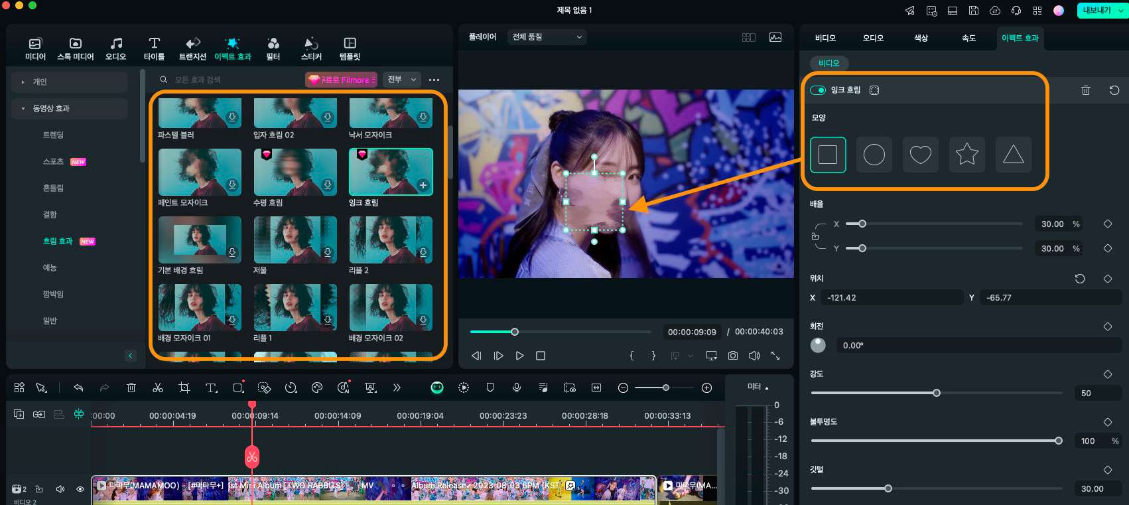Collapse the effects side panel arrow
This screenshot has height=505, width=1129.
pos(131,356)
